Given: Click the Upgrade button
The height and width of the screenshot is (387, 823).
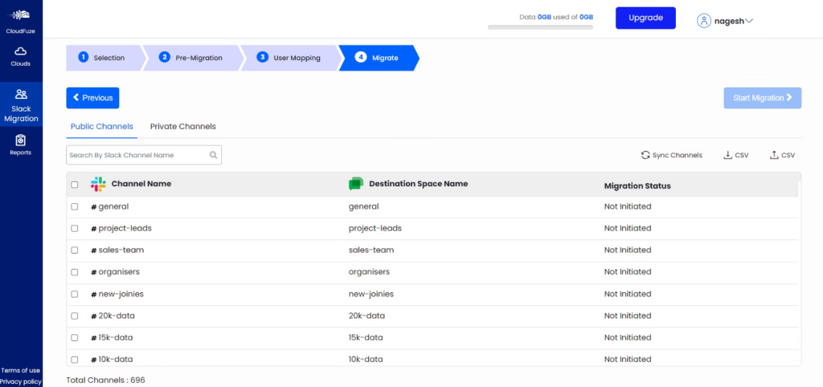Looking at the screenshot, I should coord(645,18).
